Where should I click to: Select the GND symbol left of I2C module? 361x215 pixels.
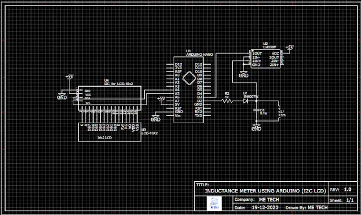click(61, 96)
